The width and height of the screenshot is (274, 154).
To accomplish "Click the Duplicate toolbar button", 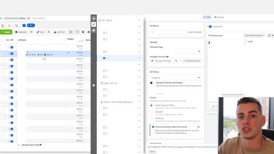I will point(21,32).
